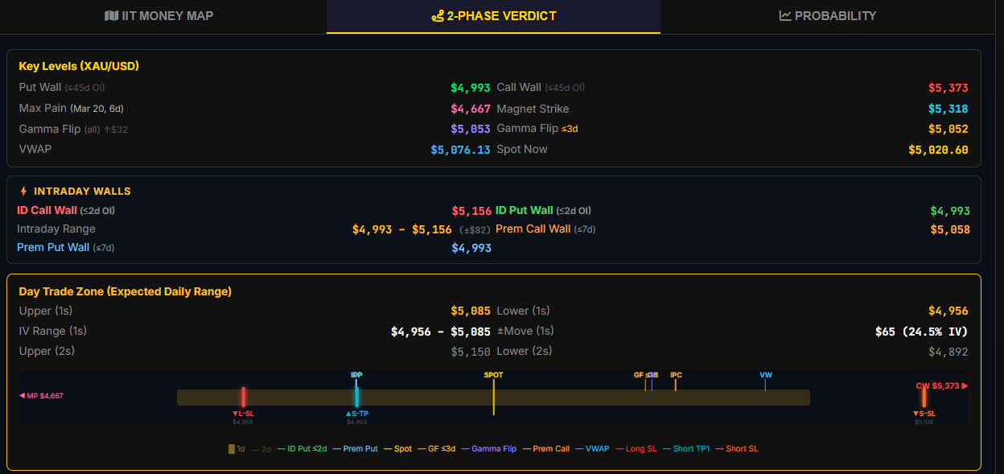Select the red L-SL marker on range bar
This screenshot has width=1004, height=474.
[x=243, y=397]
